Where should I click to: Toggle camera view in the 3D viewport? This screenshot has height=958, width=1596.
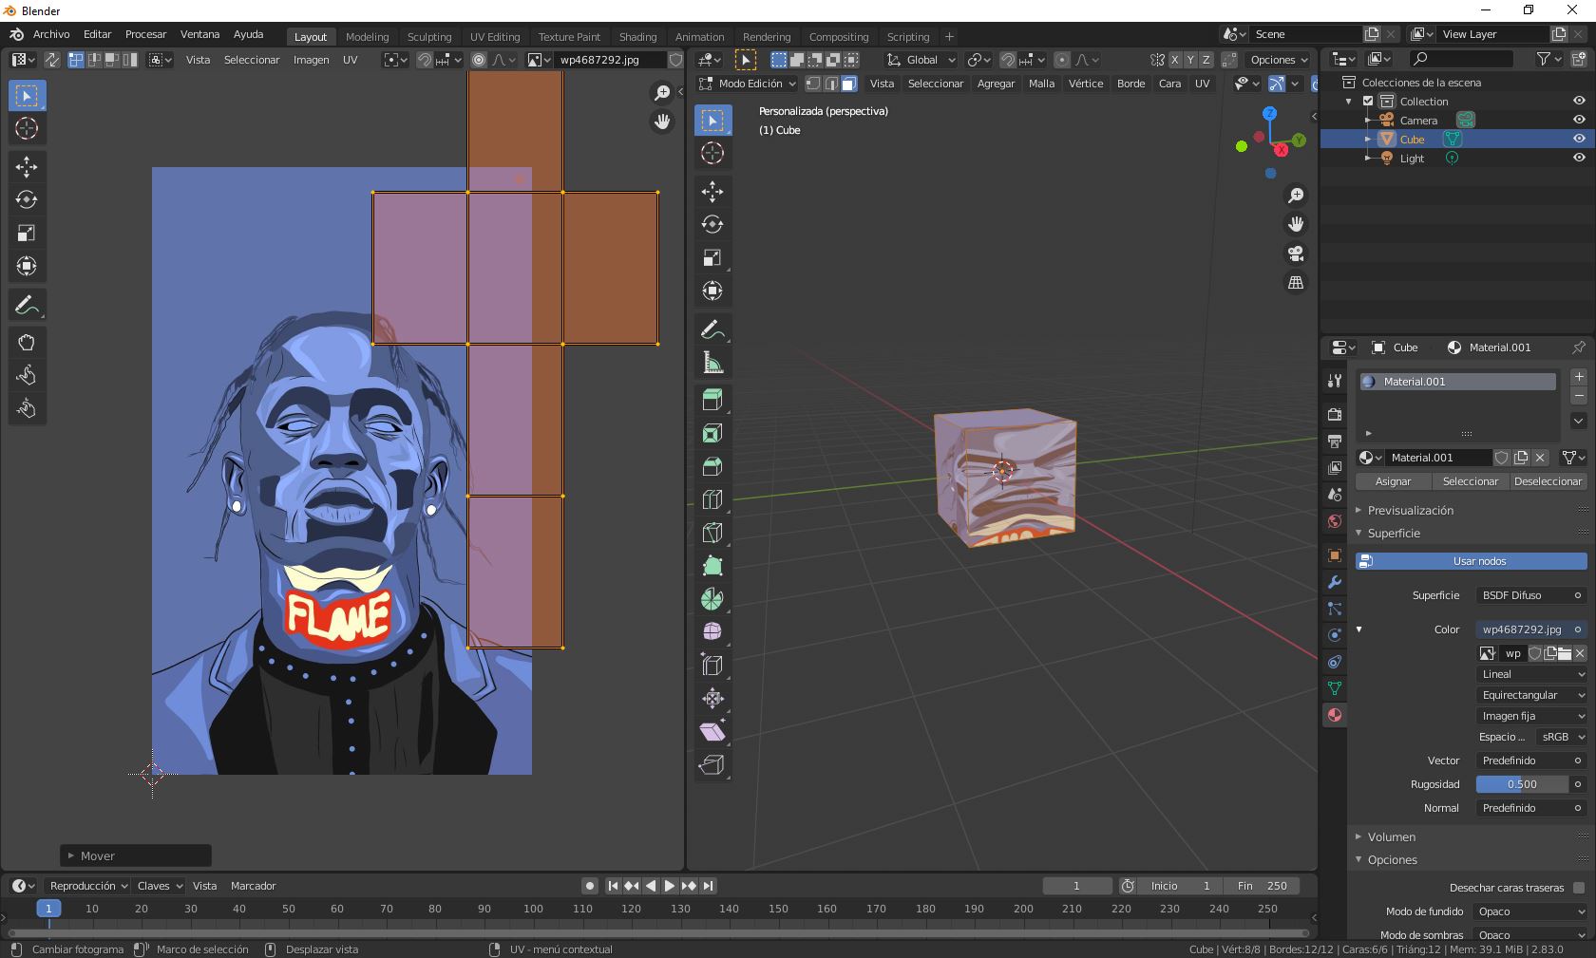[x=1296, y=254]
